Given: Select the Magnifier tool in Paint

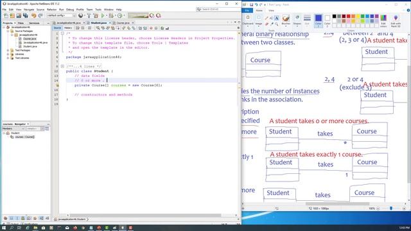Looking at the screenshot, I should [277, 24].
